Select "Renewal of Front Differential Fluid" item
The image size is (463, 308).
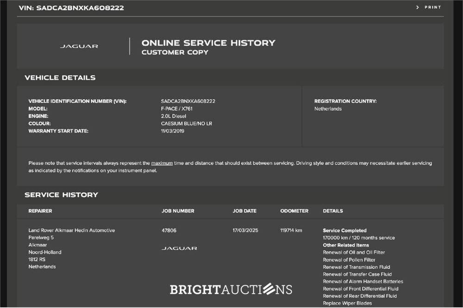pyautogui.click(x=361, y=289)
